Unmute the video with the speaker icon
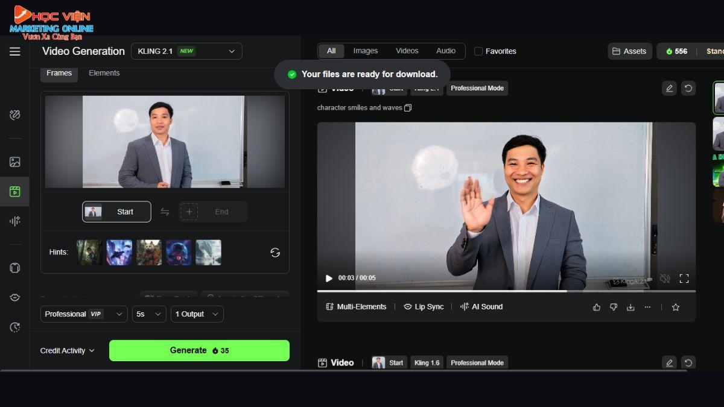The image size is (724, 407). [x=665, y=279]
